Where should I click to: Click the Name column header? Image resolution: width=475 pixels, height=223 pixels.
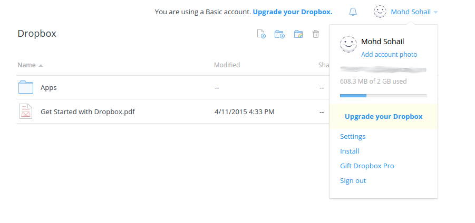click(x=26, y=65)
